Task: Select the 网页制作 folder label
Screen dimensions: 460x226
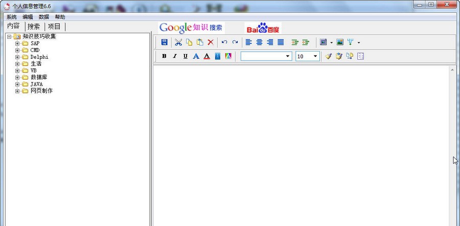Action: tap(41, 91)
